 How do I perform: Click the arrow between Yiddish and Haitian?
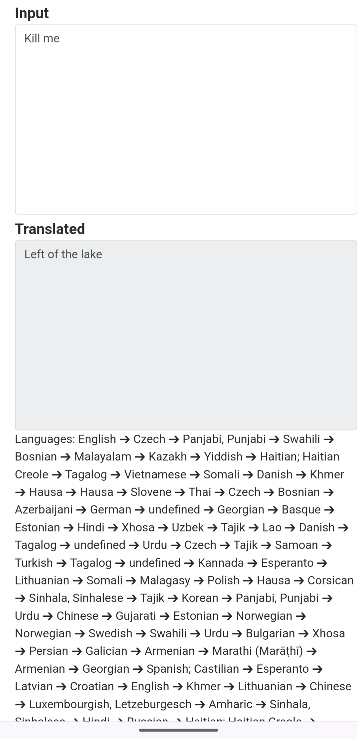(251, 456)
